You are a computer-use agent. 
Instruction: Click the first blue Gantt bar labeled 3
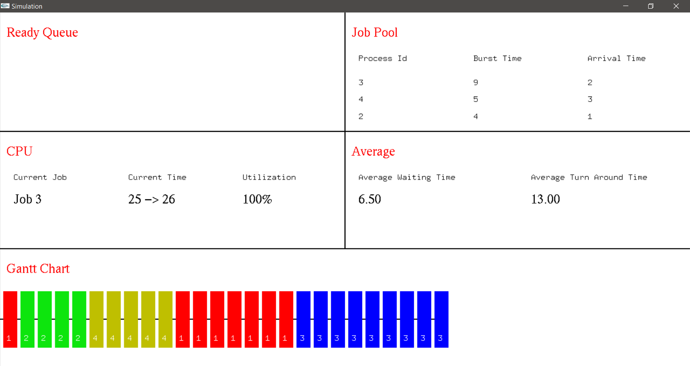click(304, 319)
